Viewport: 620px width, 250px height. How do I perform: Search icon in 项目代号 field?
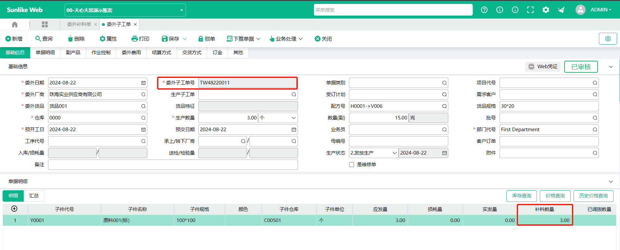[595, 83]
